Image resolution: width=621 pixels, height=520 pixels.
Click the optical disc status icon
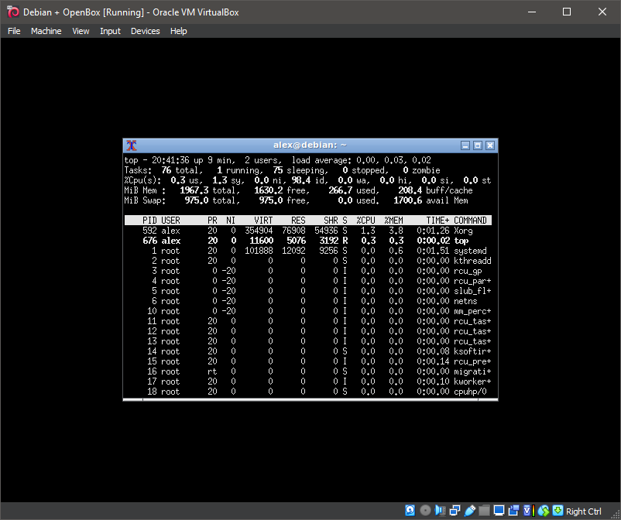pyautogui.click(x=425, y=511)
